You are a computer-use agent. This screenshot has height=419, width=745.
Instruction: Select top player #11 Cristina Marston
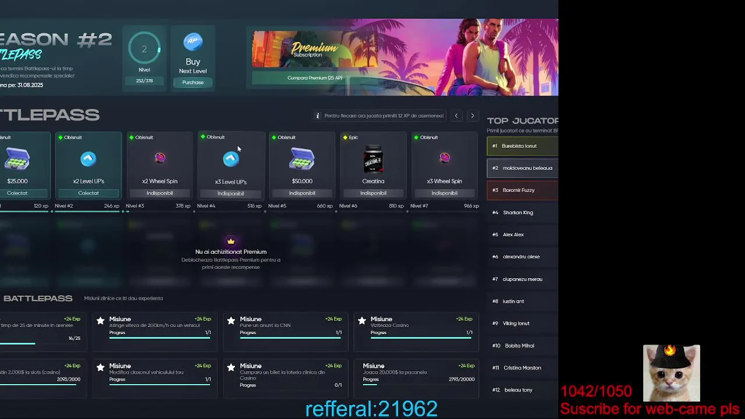pos(523,368)
